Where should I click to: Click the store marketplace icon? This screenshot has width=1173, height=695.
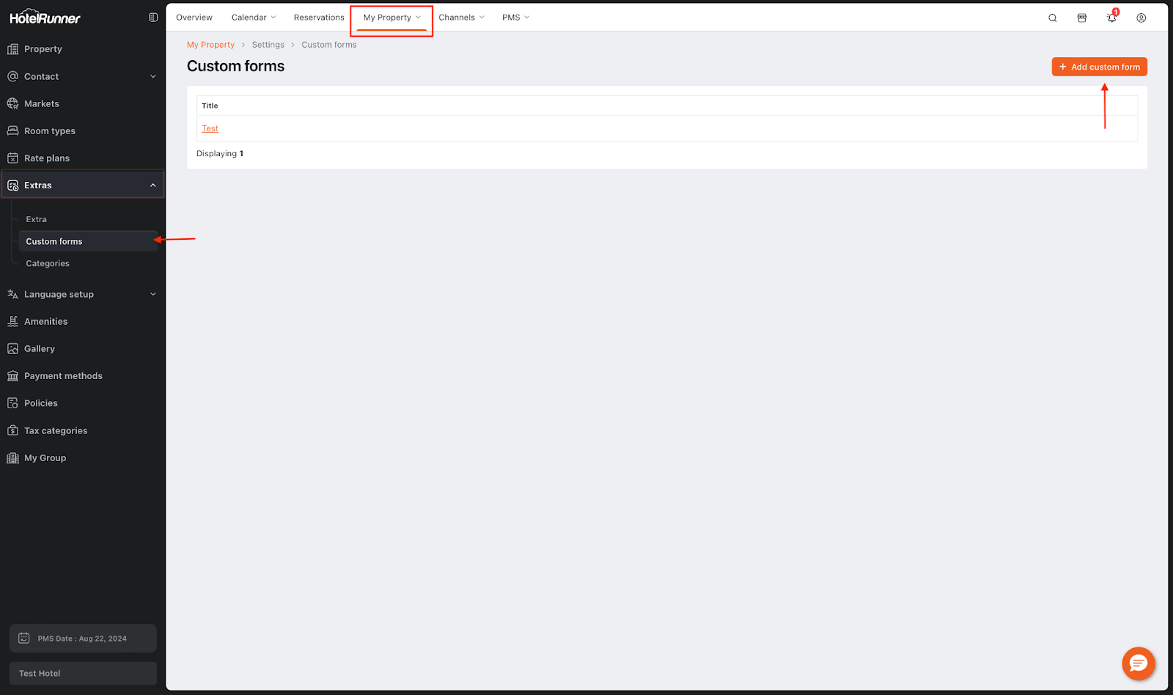1081,18
